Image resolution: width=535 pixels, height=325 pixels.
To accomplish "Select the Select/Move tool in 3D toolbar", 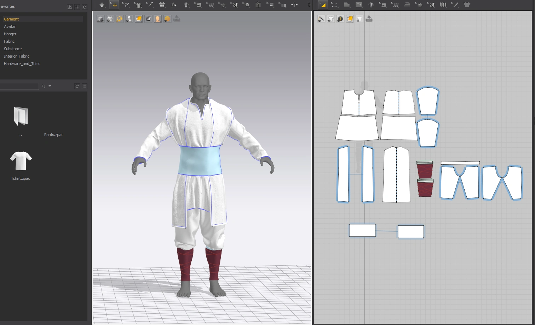I will [x=114, y=5].
